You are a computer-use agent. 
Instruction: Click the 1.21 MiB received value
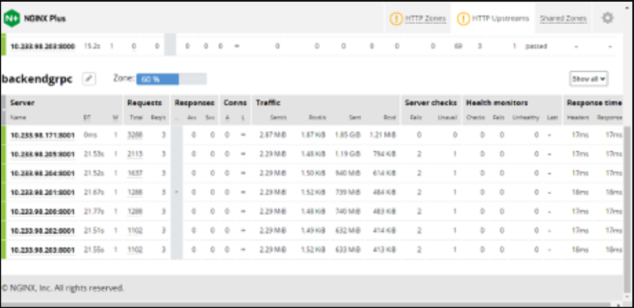pos(383,135)
